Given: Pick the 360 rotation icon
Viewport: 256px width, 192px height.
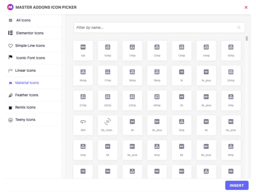Looking at the screenshot, I should pyautogui.click(x=83, y=125).
